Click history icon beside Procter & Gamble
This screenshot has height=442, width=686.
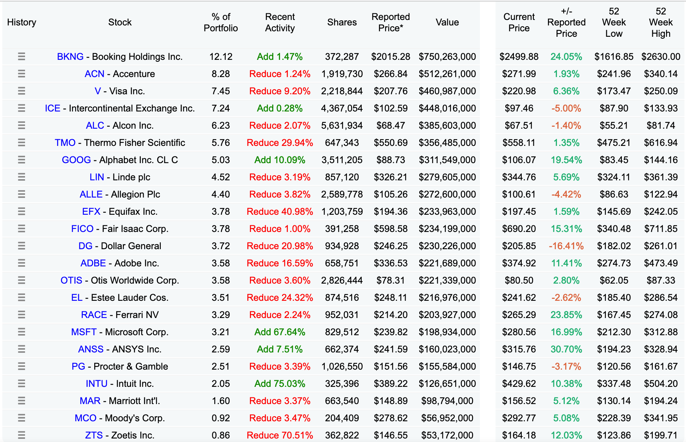click(x=22, y=367)
